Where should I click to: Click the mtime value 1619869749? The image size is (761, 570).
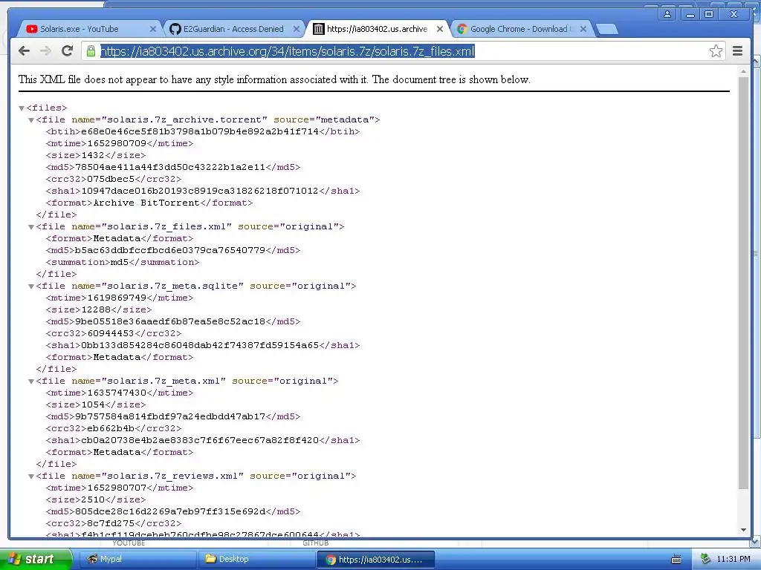click(x=117, y=298)
